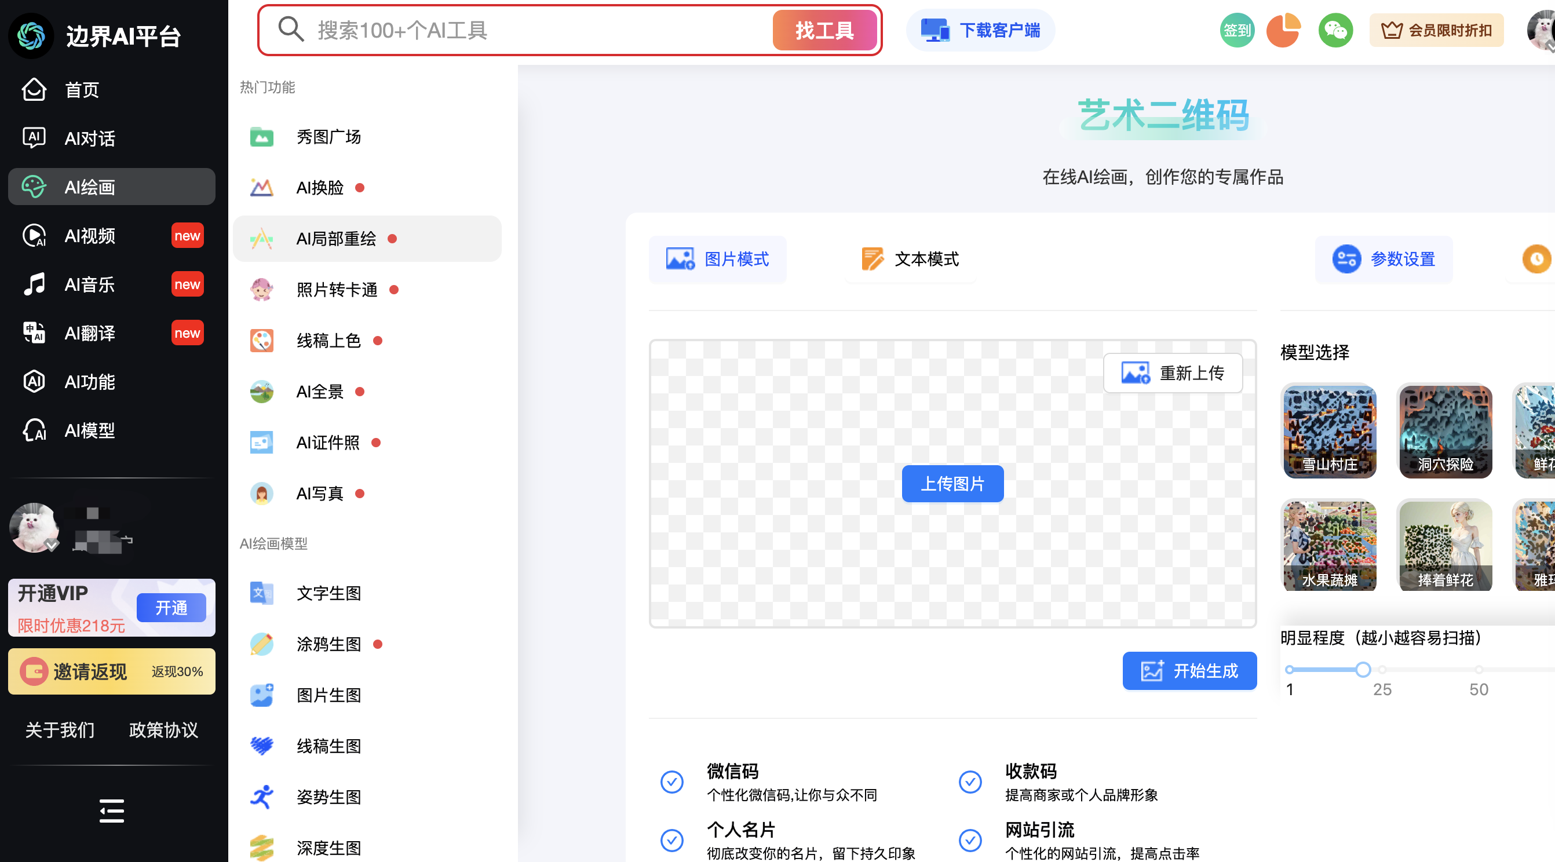1555x862 pixels.
Task: Open AI对话 chat icon in sidebar
Action: pos(34,138)
